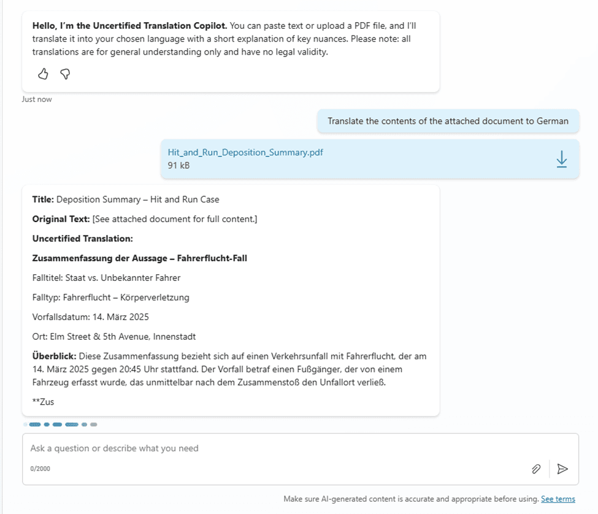The height and width of the screenshot is (514, 598).
Task: Click the Überblick paragraph in the response
Action: (x=229, y=369)
